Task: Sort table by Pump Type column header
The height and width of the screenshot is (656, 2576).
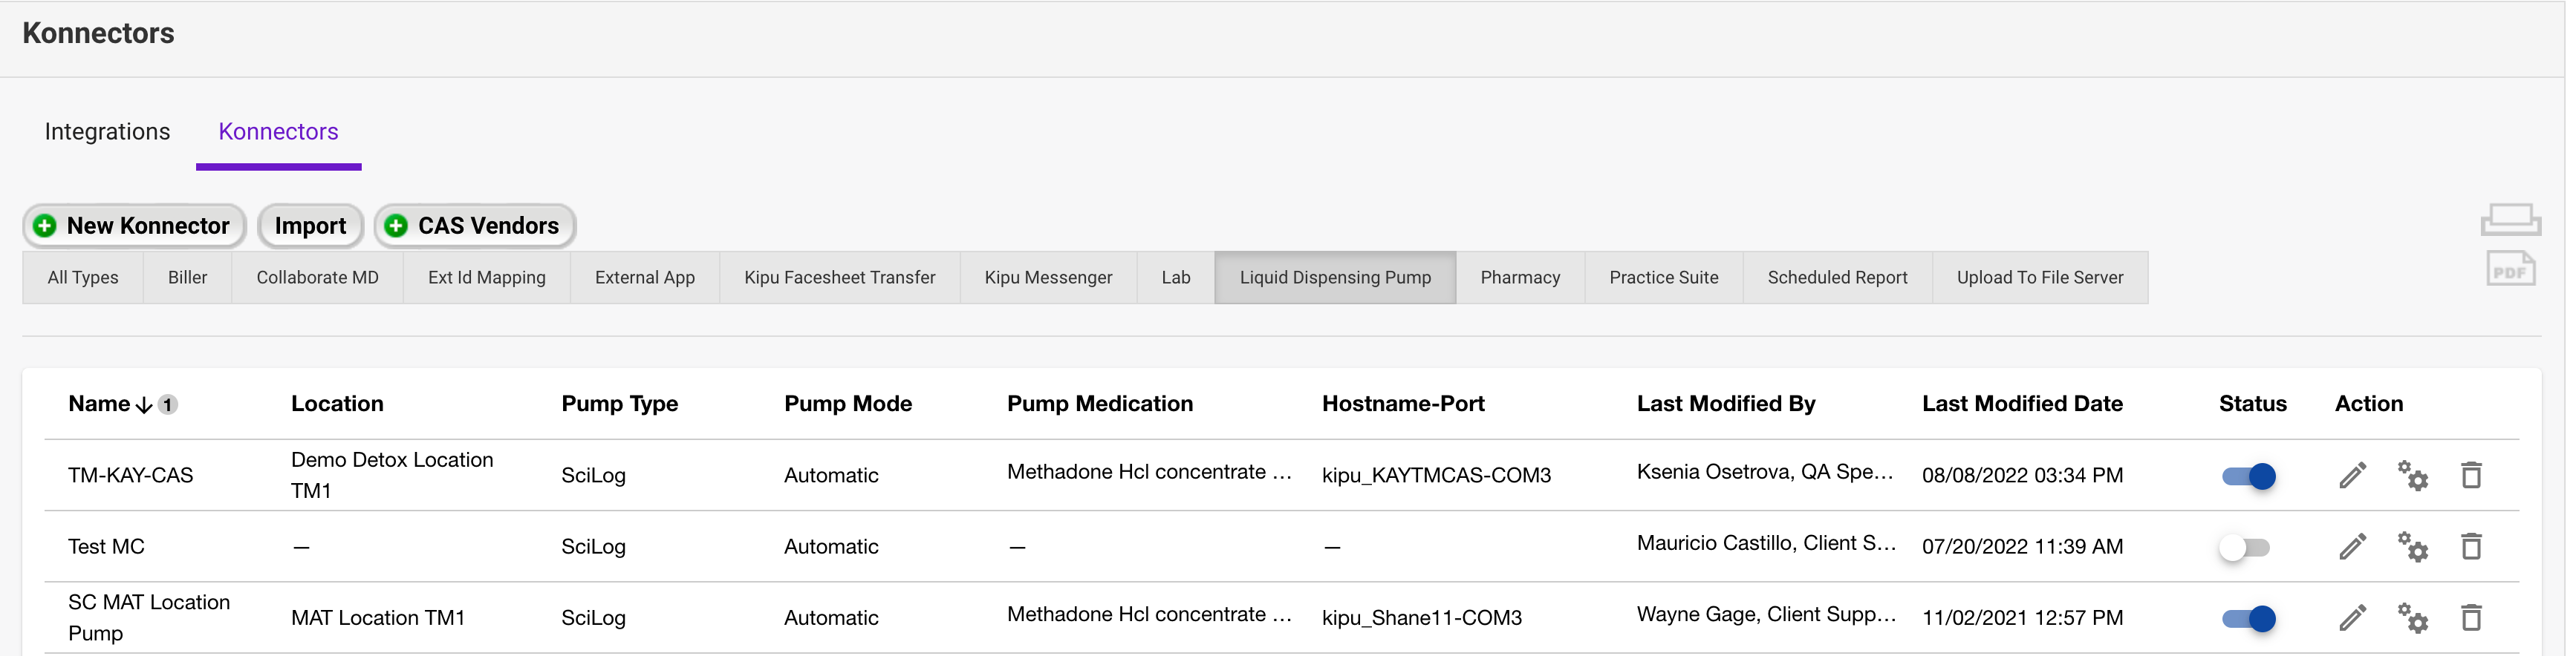Action: point(619,404)
